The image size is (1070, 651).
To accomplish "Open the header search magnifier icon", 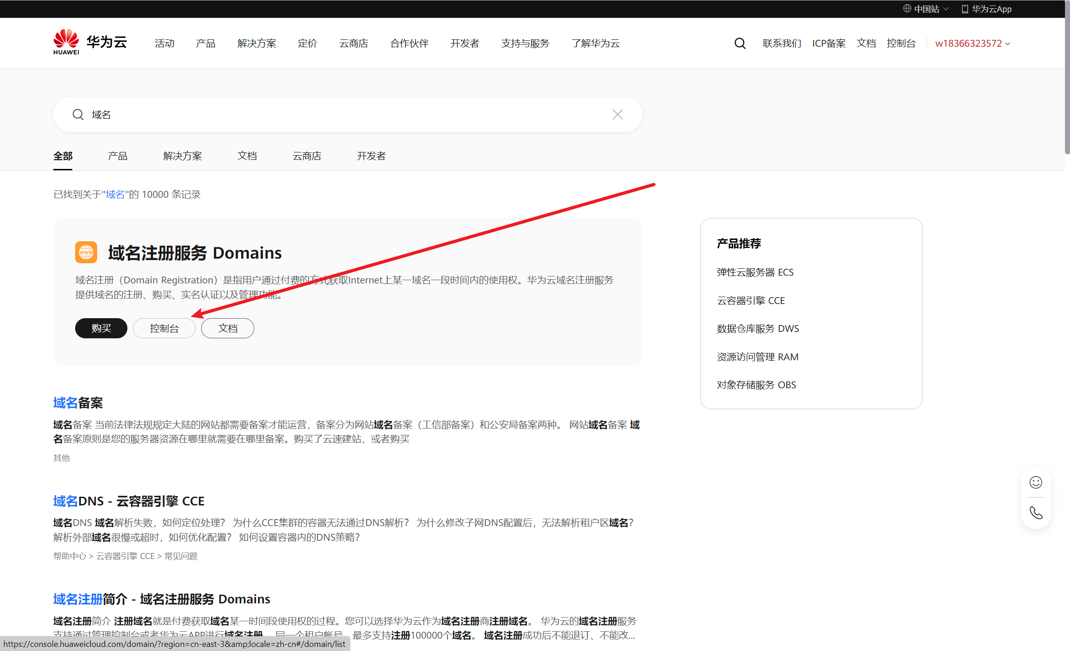I will point(740,43).
